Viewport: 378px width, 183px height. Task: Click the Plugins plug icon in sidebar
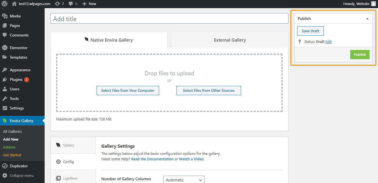(x=5, y=79)
